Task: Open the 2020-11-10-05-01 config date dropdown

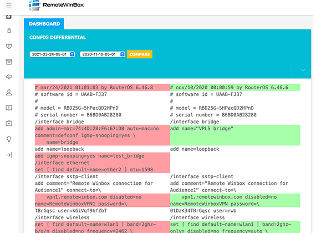Action: pos(103,54)
